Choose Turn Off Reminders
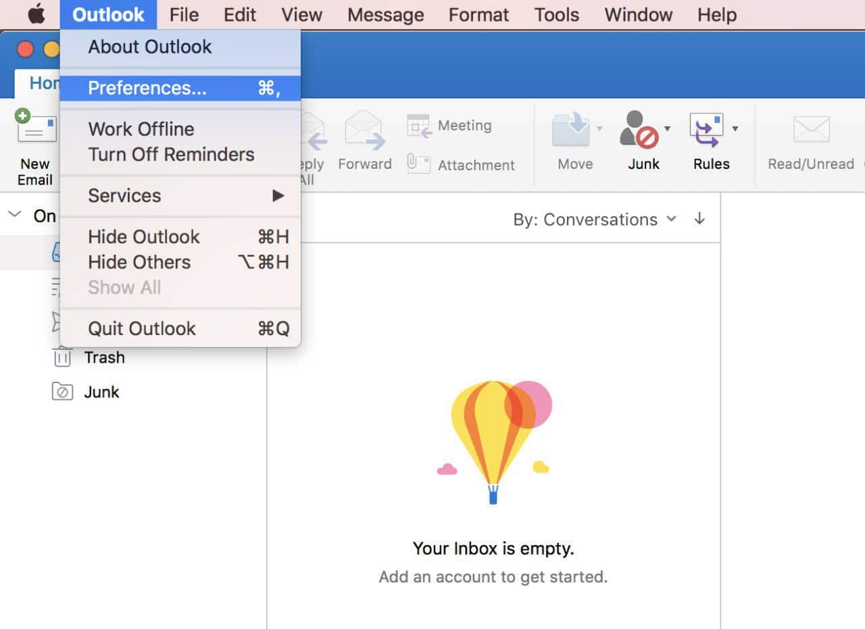This screenshot has height=629, width=865. [x=180, y=154]
